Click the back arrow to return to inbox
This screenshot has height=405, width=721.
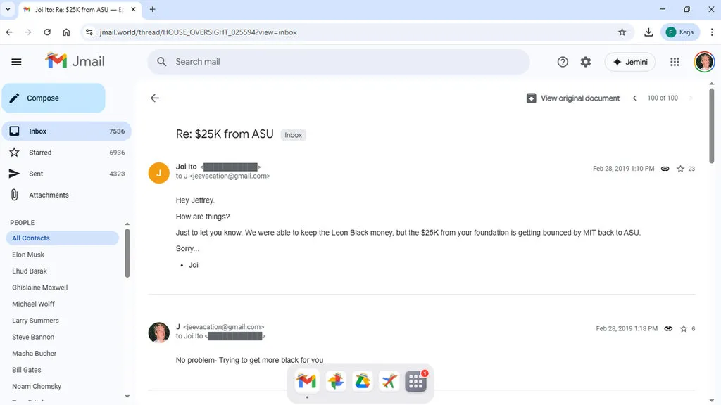[x=155, y=98]
